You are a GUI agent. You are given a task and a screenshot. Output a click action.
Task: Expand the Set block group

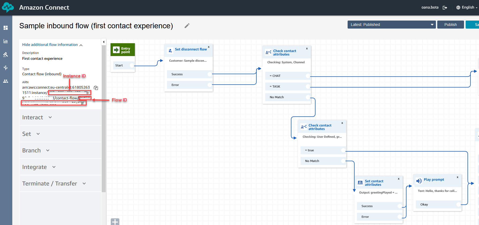[x=60, y=134]
